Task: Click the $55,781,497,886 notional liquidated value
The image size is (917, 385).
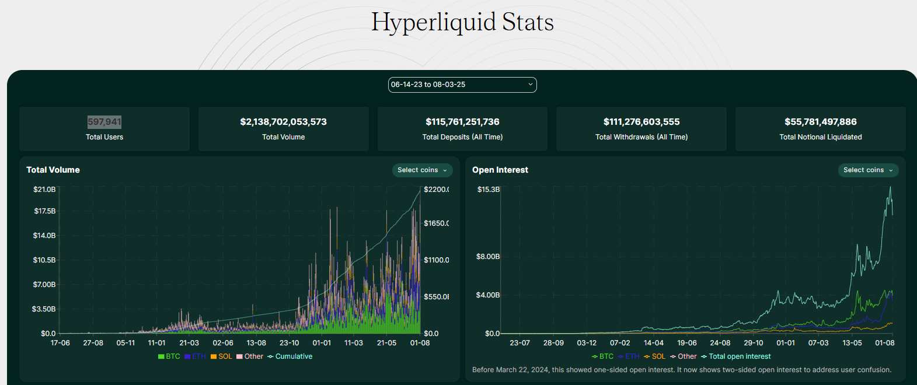Action: coord(821,122)
